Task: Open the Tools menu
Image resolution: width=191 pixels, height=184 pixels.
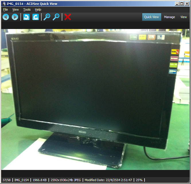Action: 27,9
